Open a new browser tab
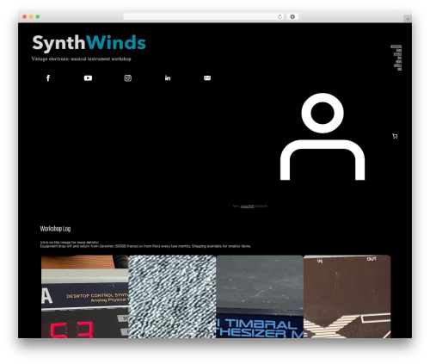The image size is (430, 364). 408,19
